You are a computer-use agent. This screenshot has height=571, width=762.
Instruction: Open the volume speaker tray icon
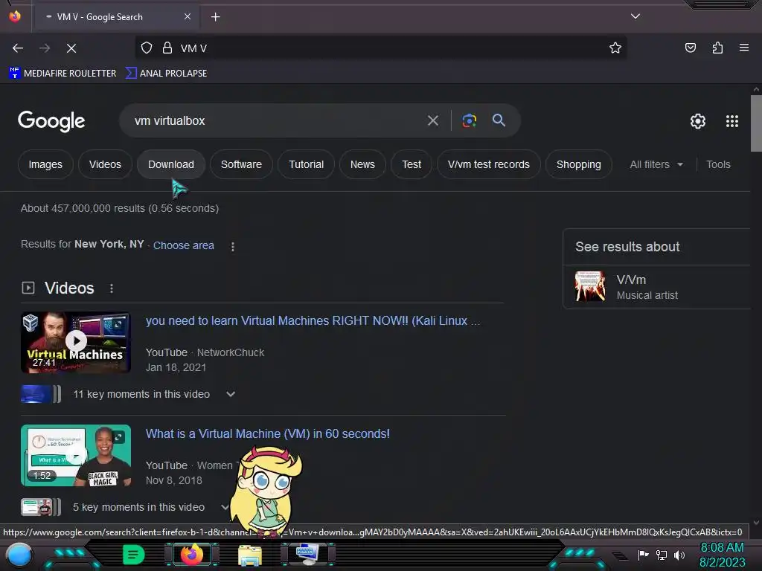(x=679, y=555)
